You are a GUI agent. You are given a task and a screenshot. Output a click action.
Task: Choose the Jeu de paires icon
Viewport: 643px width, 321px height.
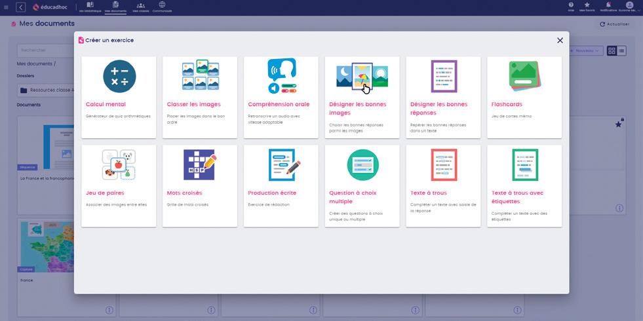tap(119, 164)
